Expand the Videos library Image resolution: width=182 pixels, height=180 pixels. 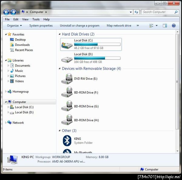[x=8, y=81]
